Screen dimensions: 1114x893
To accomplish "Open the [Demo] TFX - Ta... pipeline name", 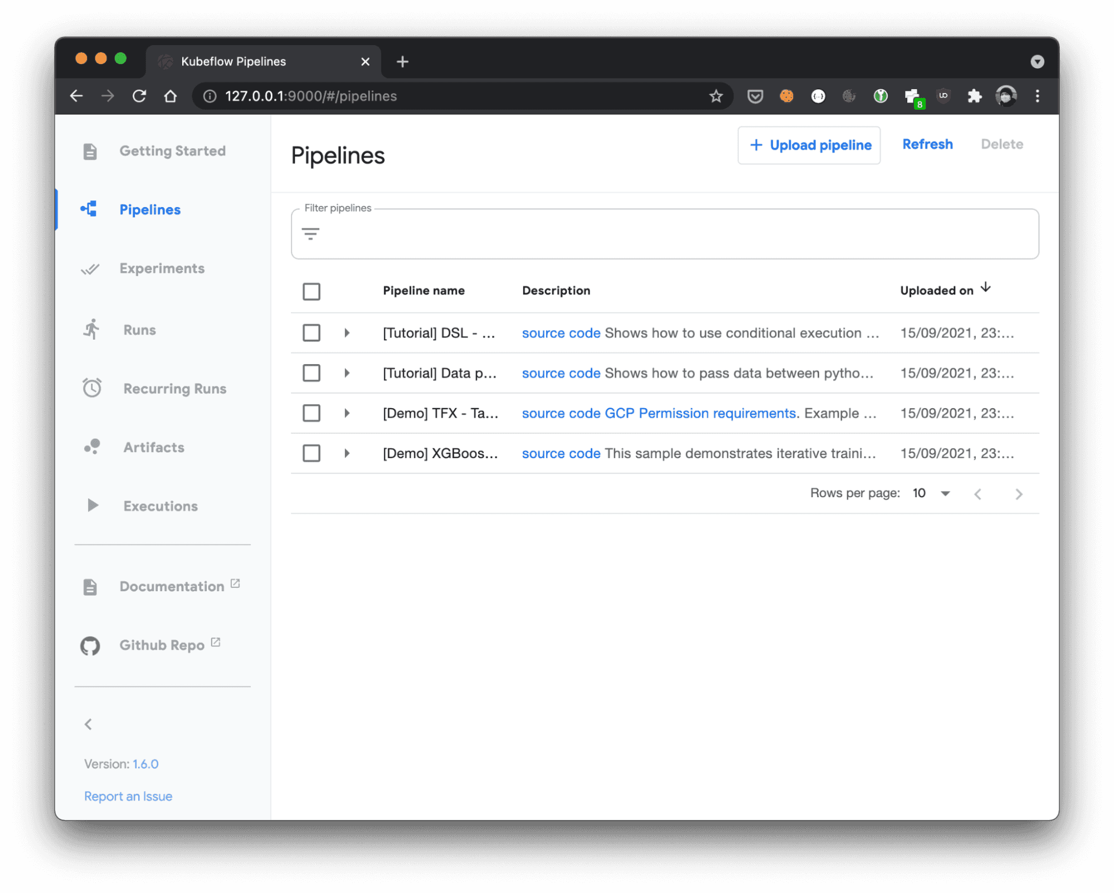I will click(440, 413).
